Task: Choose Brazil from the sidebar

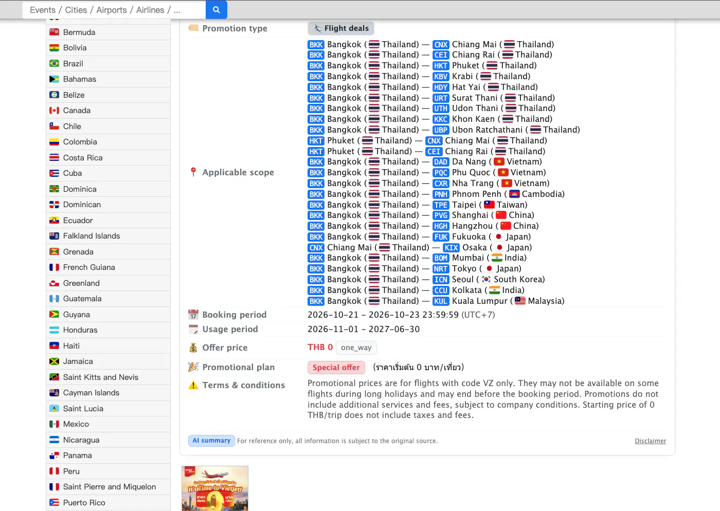Action: [73, 64]
